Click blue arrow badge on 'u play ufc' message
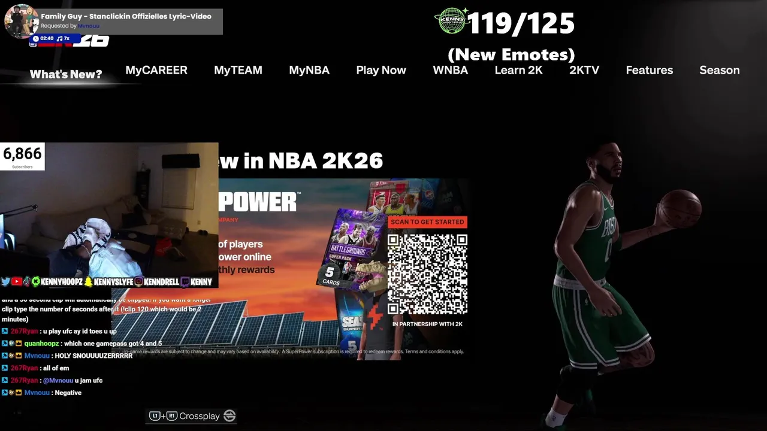Viewport: 767px width, 431px height. 5,331
